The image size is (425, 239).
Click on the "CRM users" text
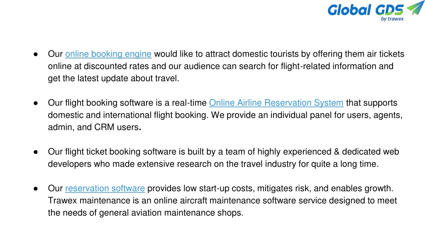coord(116,127)
